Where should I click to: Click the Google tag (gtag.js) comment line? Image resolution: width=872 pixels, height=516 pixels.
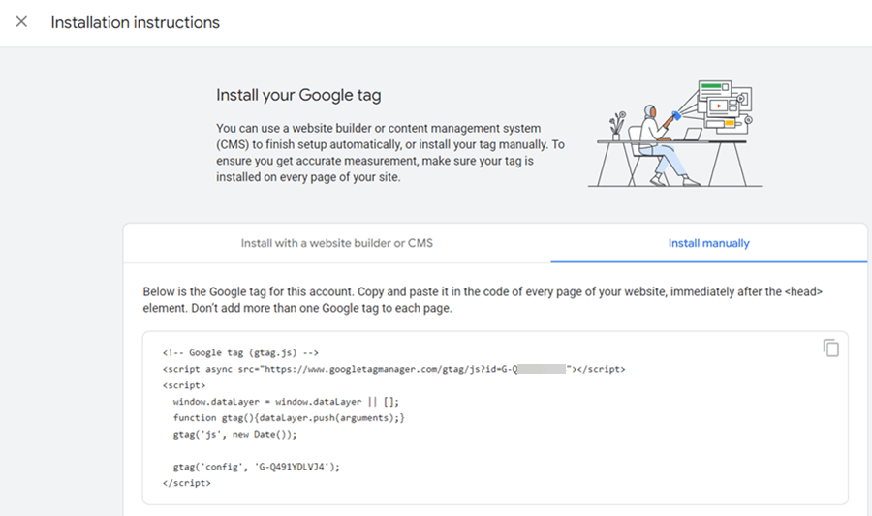(x=240, y=353)
